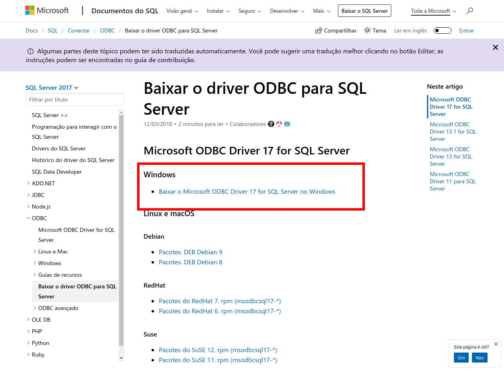Go to ODBC breadcrumb
Image resolution: width=504 pixels, height=371 pixels.
point(107,30)
